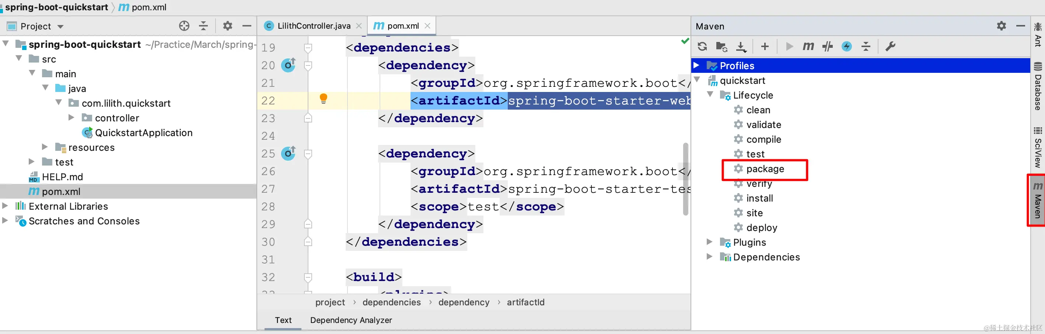Select the pom.xml editor tab
The width and height of the screenshot is (1045, 334).
point(402,26)
